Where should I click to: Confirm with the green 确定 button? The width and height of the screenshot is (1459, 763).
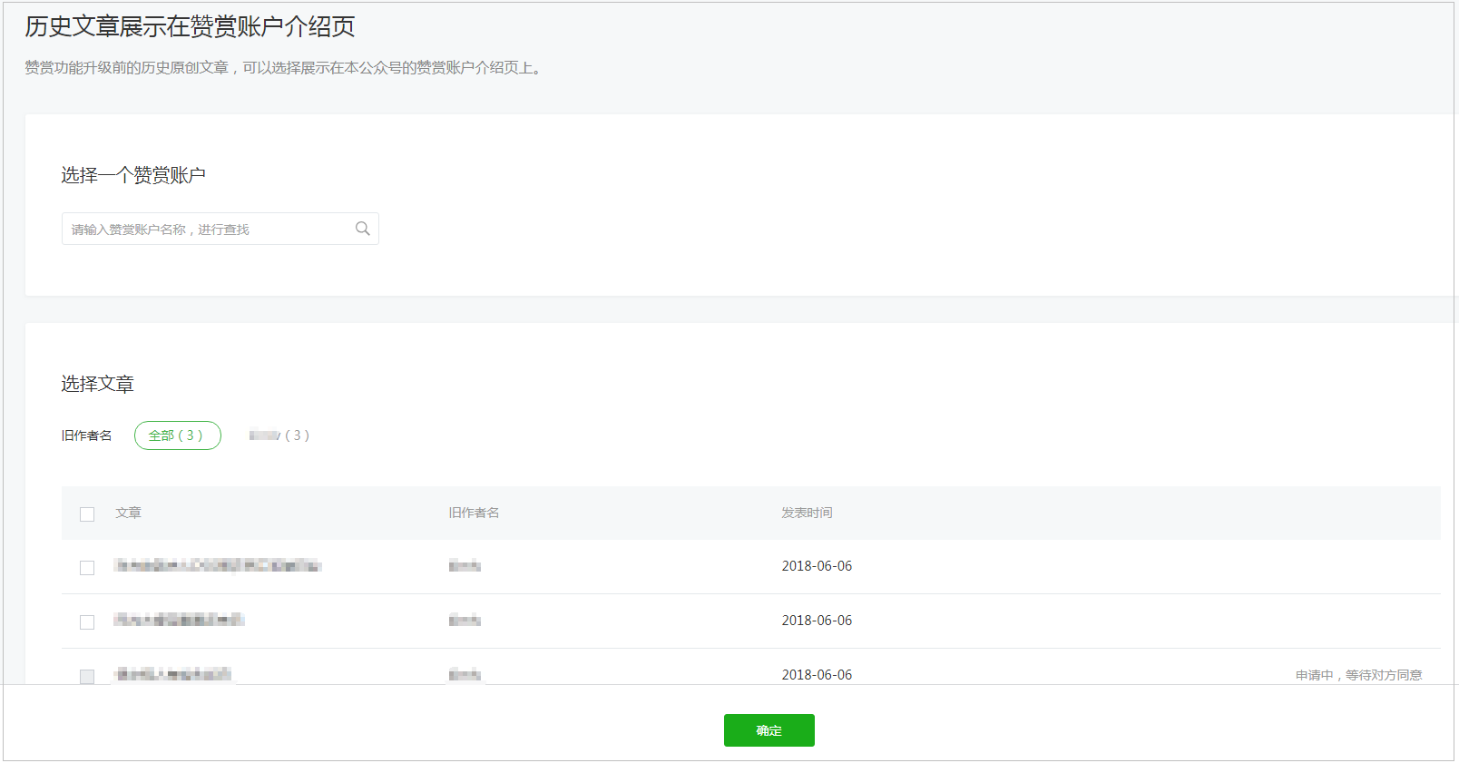point(769,730)
